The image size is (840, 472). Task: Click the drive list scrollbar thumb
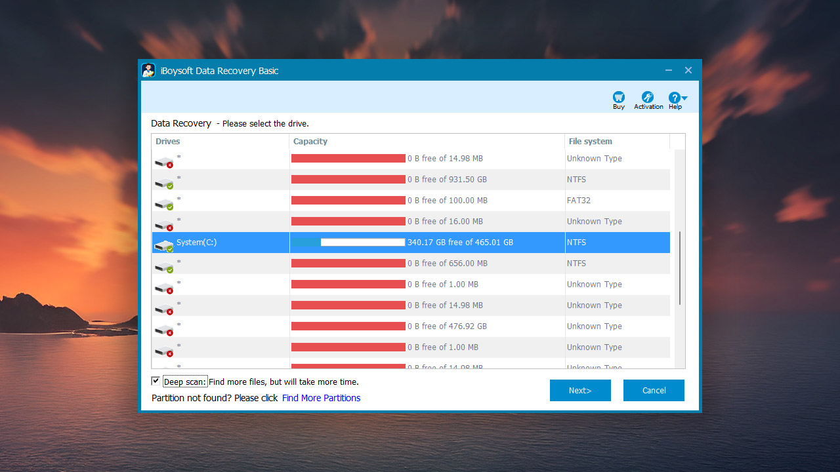680,267
